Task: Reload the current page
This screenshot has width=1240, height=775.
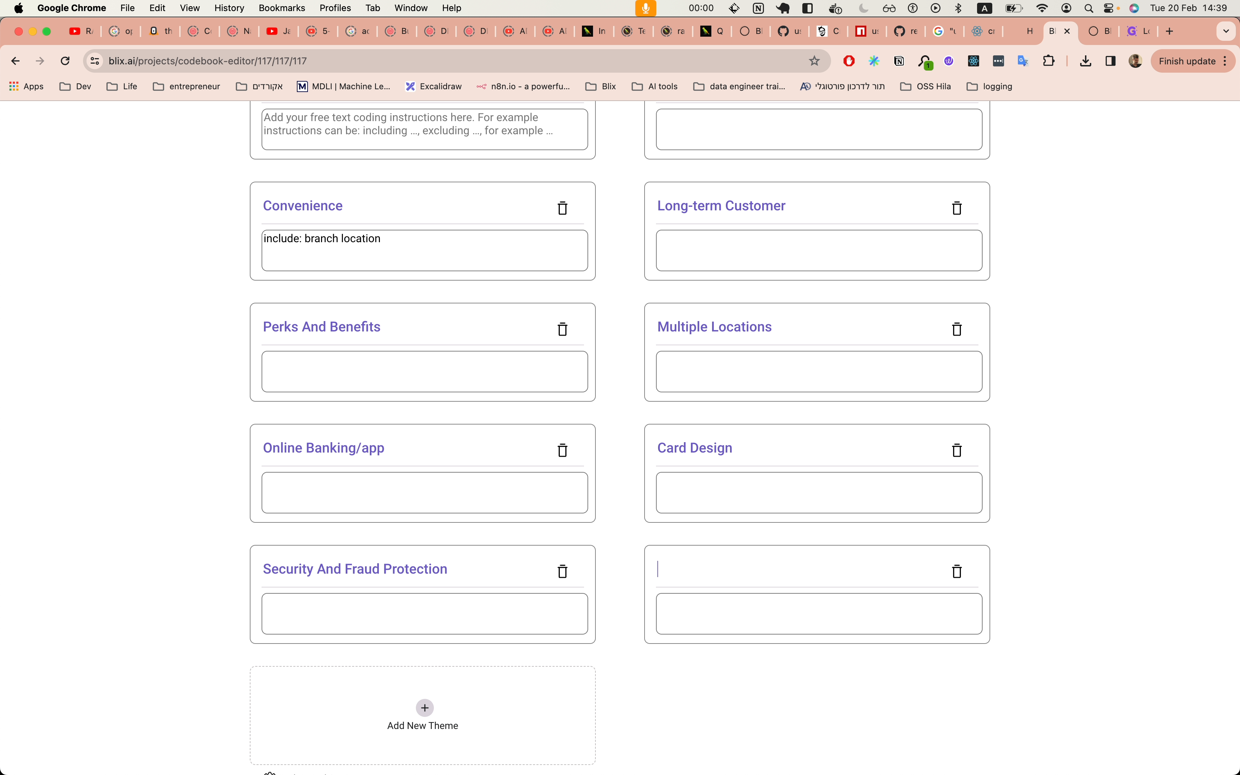Action: [x=65, y=61]
